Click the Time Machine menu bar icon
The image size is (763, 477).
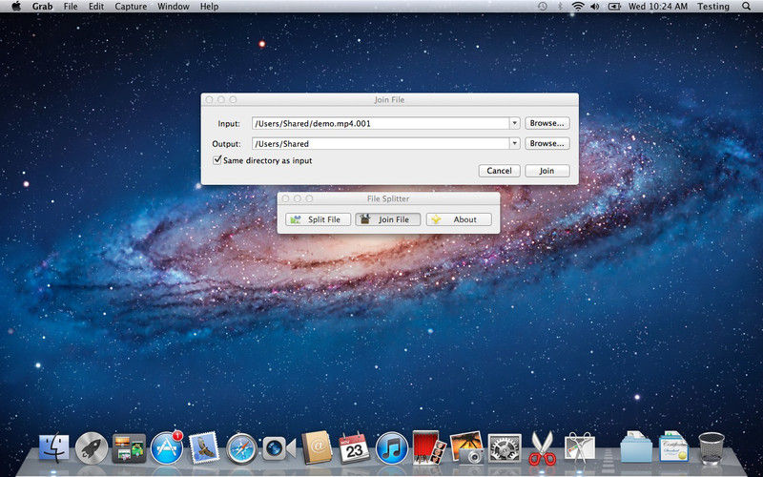coord(543,7)
